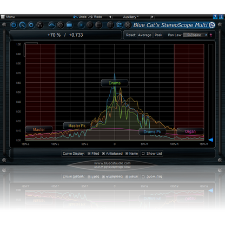This screenshot has width=225, height=225.
Task: Click the upward chevron round icon
Action: tap(52, 25)
